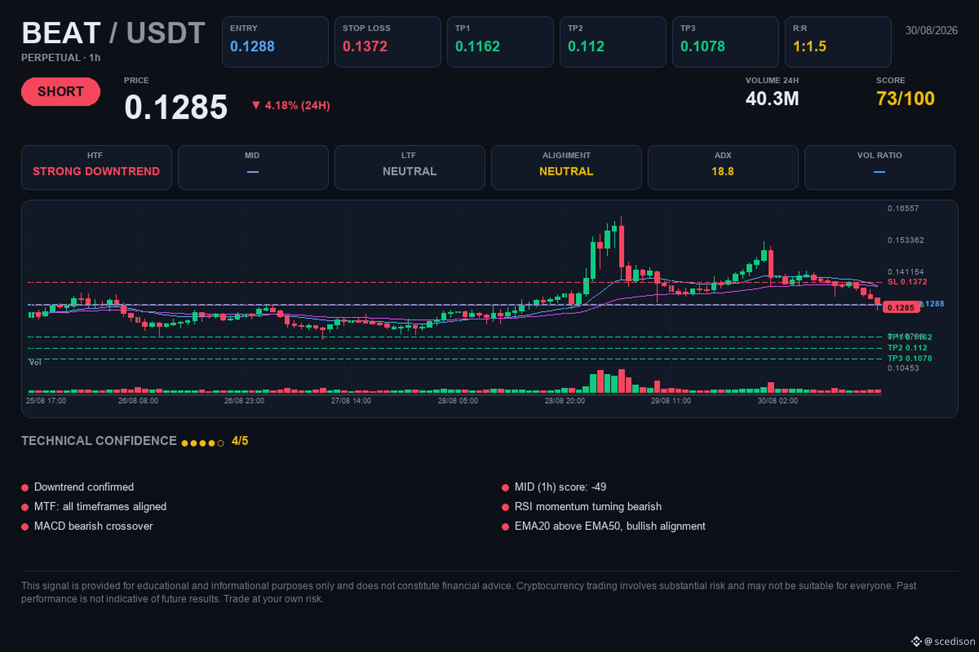The height and width of the screenshot is (652, 979).
Task: Click the BEAT / USDT pair title
Action: pos(113,33)
